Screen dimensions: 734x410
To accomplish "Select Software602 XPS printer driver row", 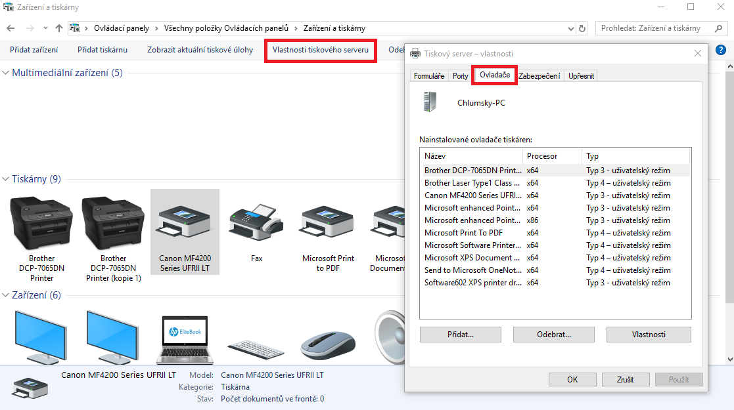I will coord(555,282).
